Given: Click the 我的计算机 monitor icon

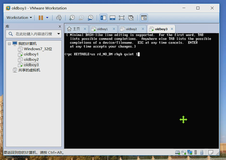Looking at the screenshot, I should pos(15,44).
